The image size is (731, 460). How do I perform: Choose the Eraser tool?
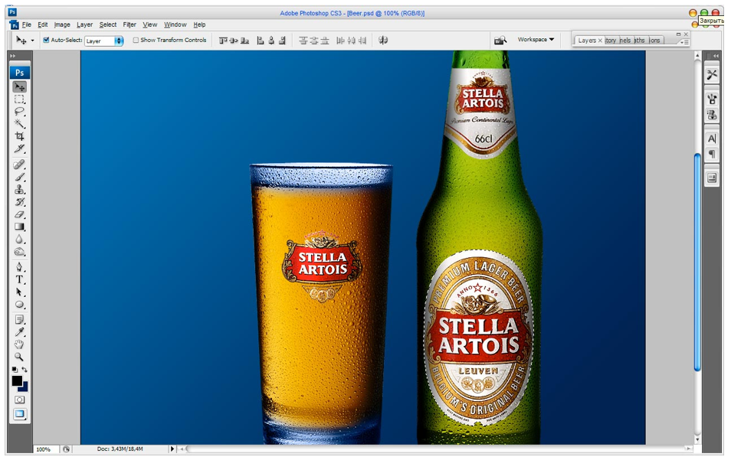pyautogui.click(x=20, y=214)
